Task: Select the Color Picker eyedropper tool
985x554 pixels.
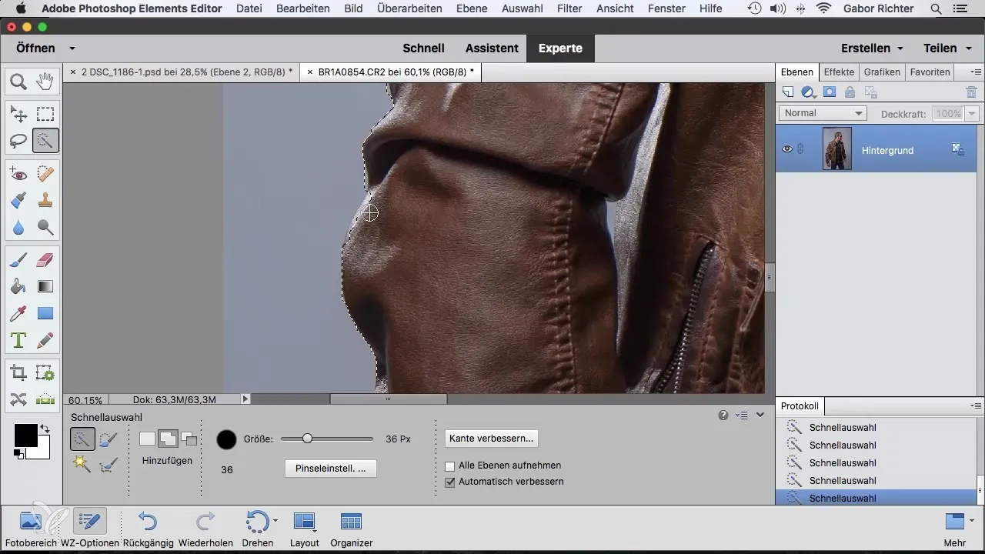Action: coord(18,313)
